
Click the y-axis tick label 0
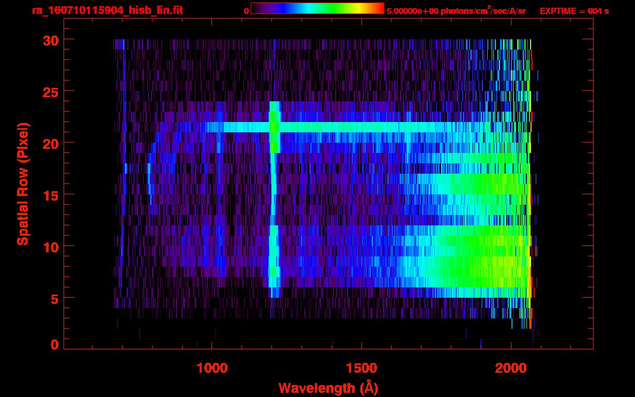click(x=54, y=345)
